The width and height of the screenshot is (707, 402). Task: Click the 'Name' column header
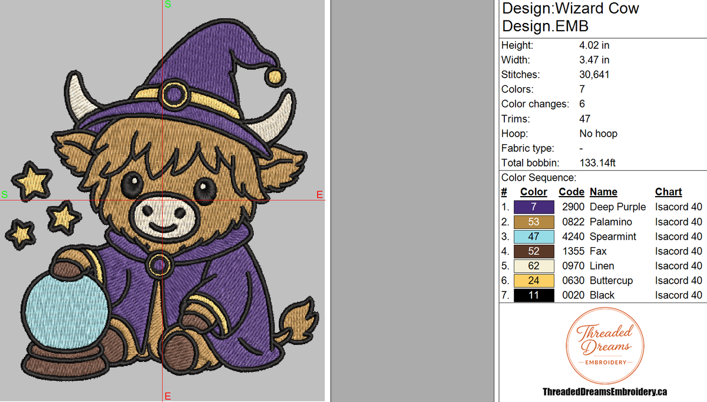click(x=603, y=192)
